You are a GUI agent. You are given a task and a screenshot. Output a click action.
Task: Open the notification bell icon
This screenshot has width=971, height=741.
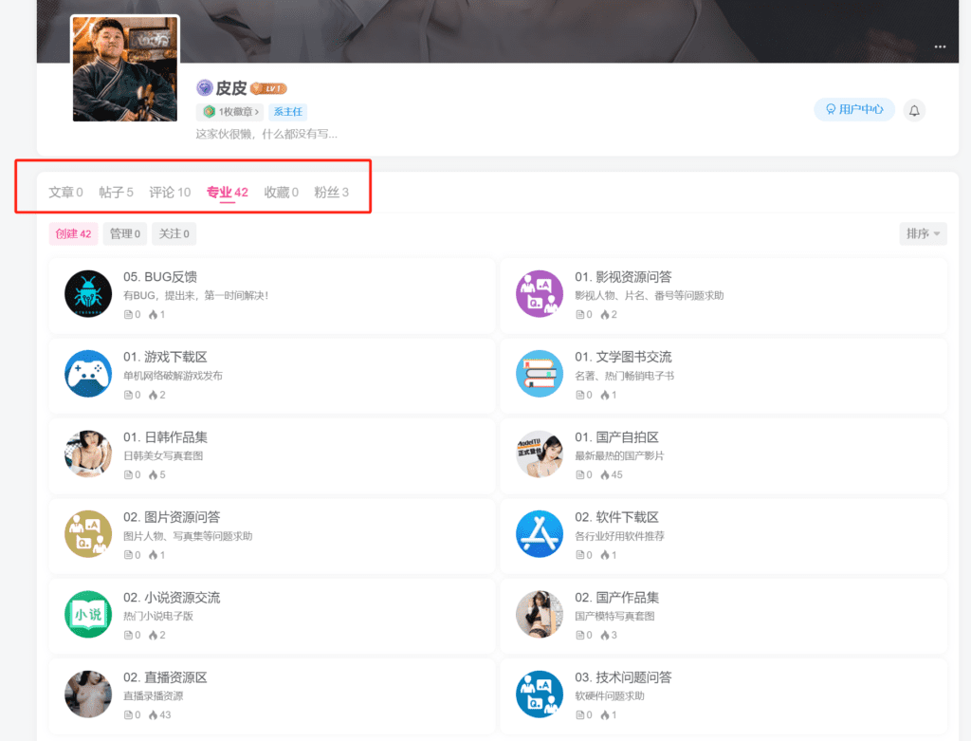click(913, 109)
